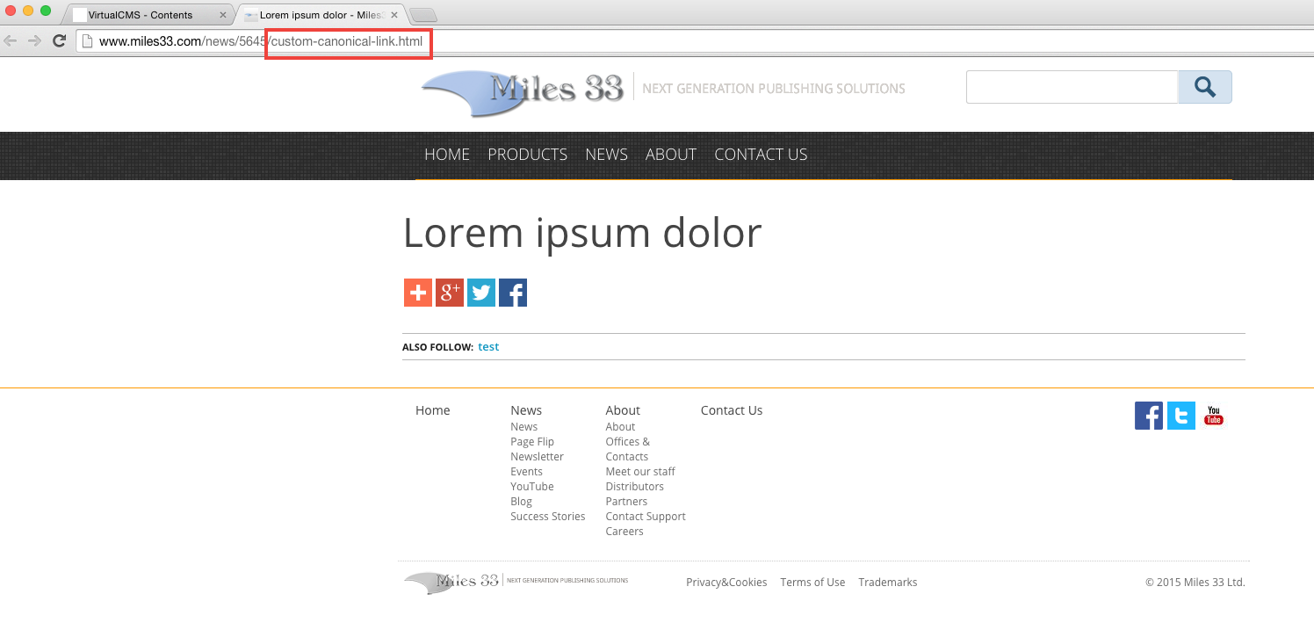The image size is (1314, 630).
Task: Open the footer Twitter icon
Action: pos(1181,416)
